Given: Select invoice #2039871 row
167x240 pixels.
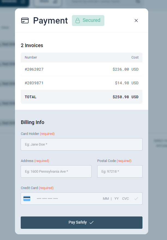Looking at the screenshot, I should pyautogui.click(x=81, y=83).
